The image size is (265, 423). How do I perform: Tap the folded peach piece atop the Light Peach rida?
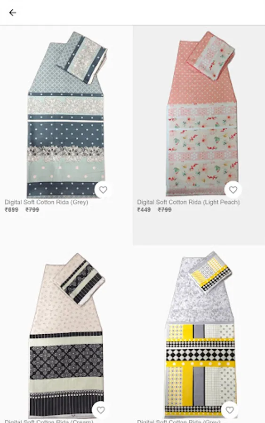[211, 55]
